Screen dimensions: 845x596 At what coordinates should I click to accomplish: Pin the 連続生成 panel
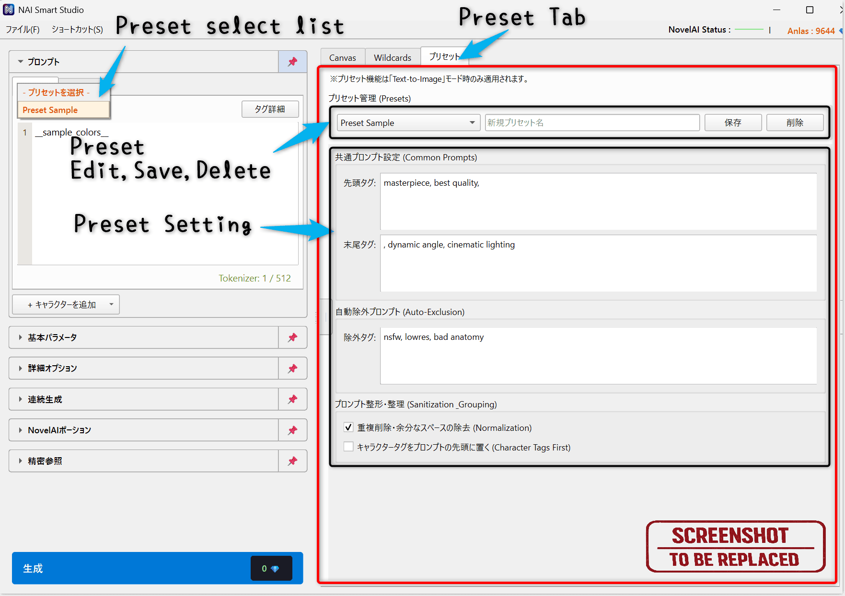coord(292,399)
